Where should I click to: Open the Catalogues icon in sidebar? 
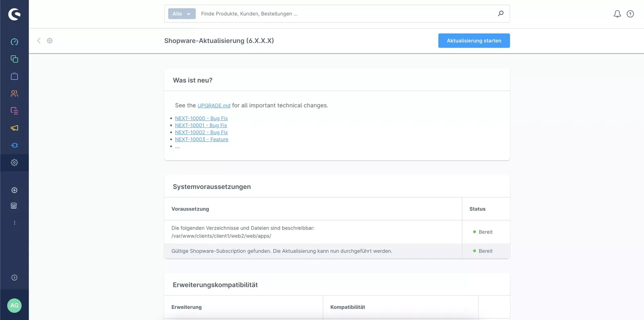point(14,59)
